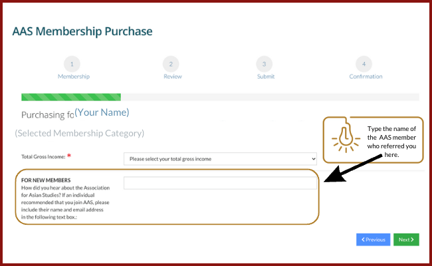Select the Review step label
Image resolution: width=432 pixels, height=266 pixels.
point(173,76)
